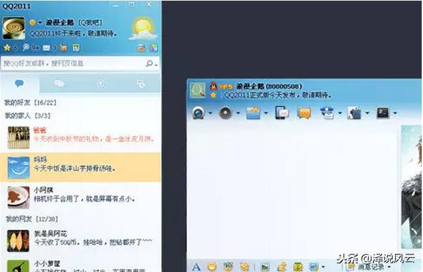
Task: Start video call with webcam icon
Action: (x=198, y=113)
